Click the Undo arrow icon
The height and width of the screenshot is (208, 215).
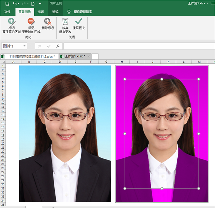tap(14, 4)
